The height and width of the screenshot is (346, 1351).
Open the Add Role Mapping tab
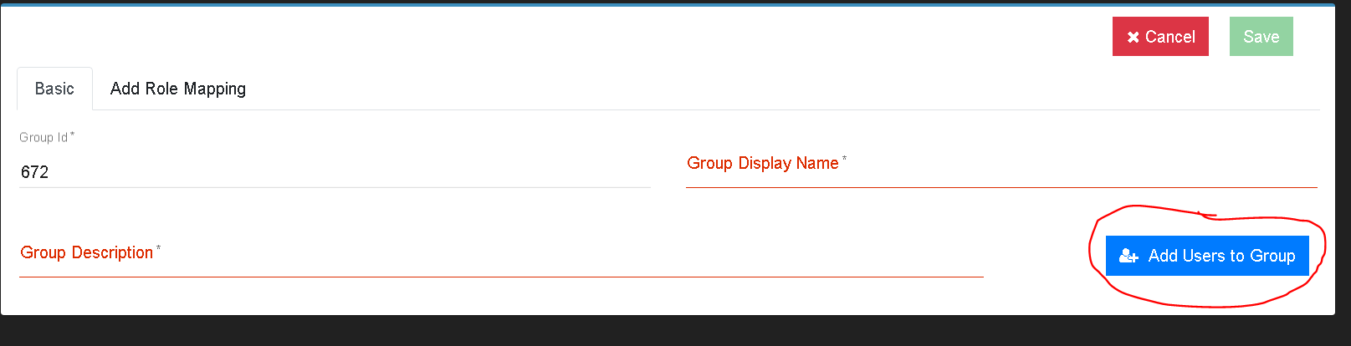(x=178, y=89)
